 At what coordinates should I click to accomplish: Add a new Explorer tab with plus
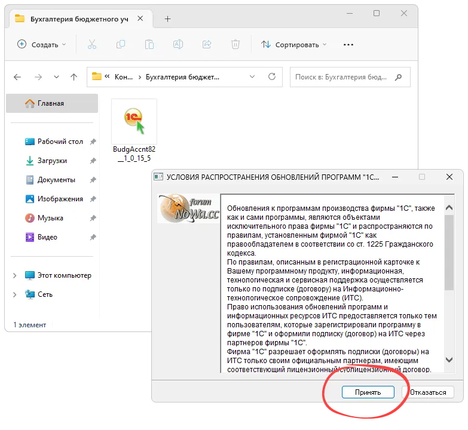click(167, 19)
